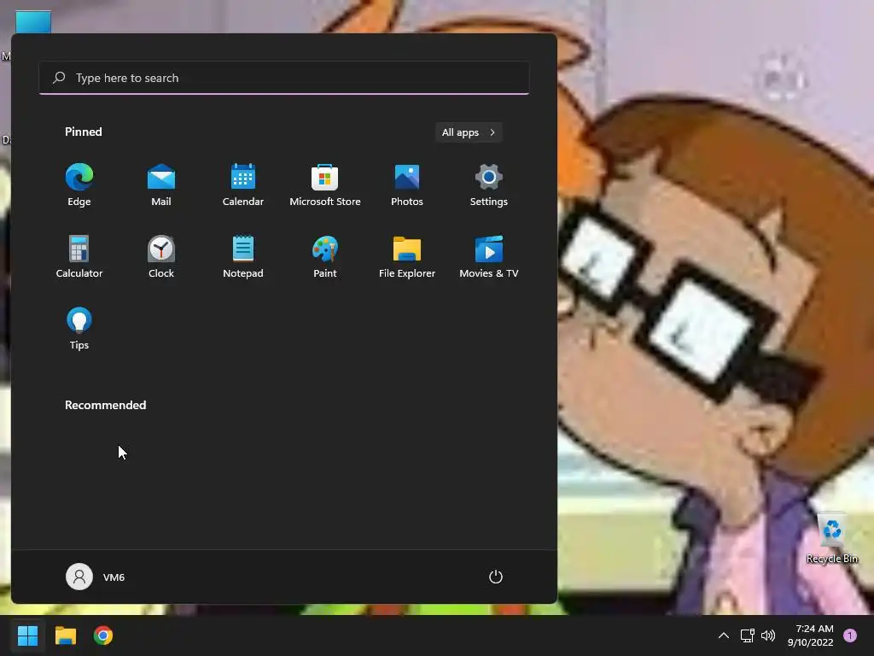Click the power button in Start menu
Screen dimensions: 874x656
[496, 577]
